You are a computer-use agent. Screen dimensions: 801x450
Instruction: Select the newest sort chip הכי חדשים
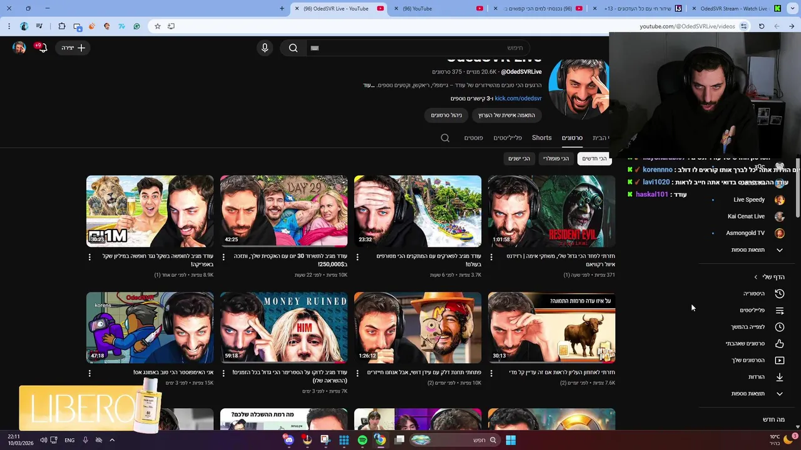[594, 159]
